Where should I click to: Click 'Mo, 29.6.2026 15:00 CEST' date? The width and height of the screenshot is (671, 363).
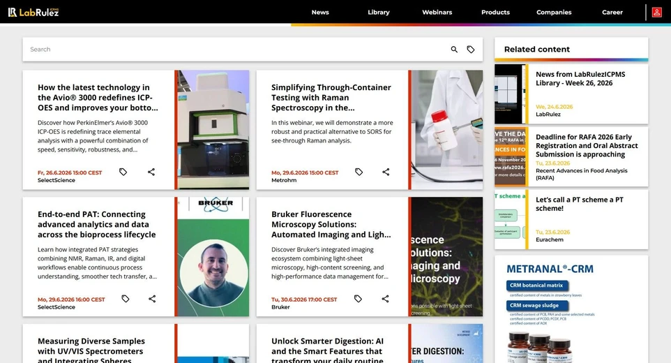[x=305, y=172]
